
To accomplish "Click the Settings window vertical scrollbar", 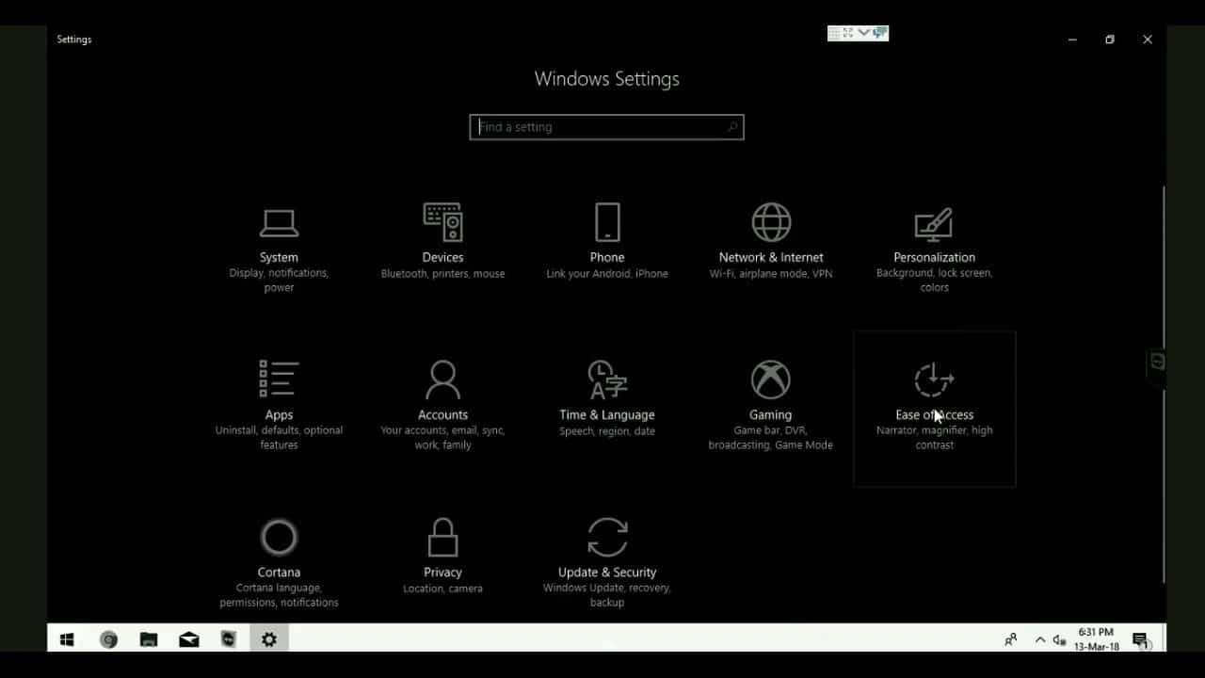I will (x=1164, y=384).
